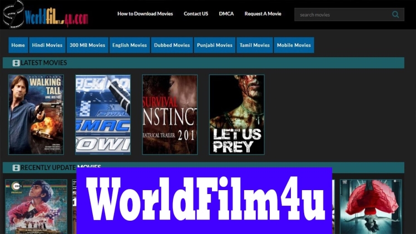Select the Punjabi Movies category

[x=215, y=45]
